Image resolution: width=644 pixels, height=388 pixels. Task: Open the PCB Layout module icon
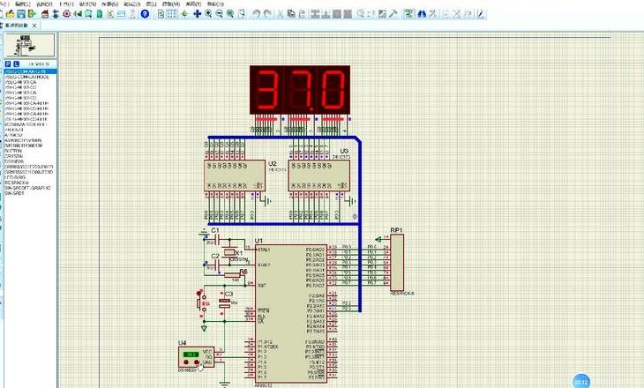[x=66, y=14]
